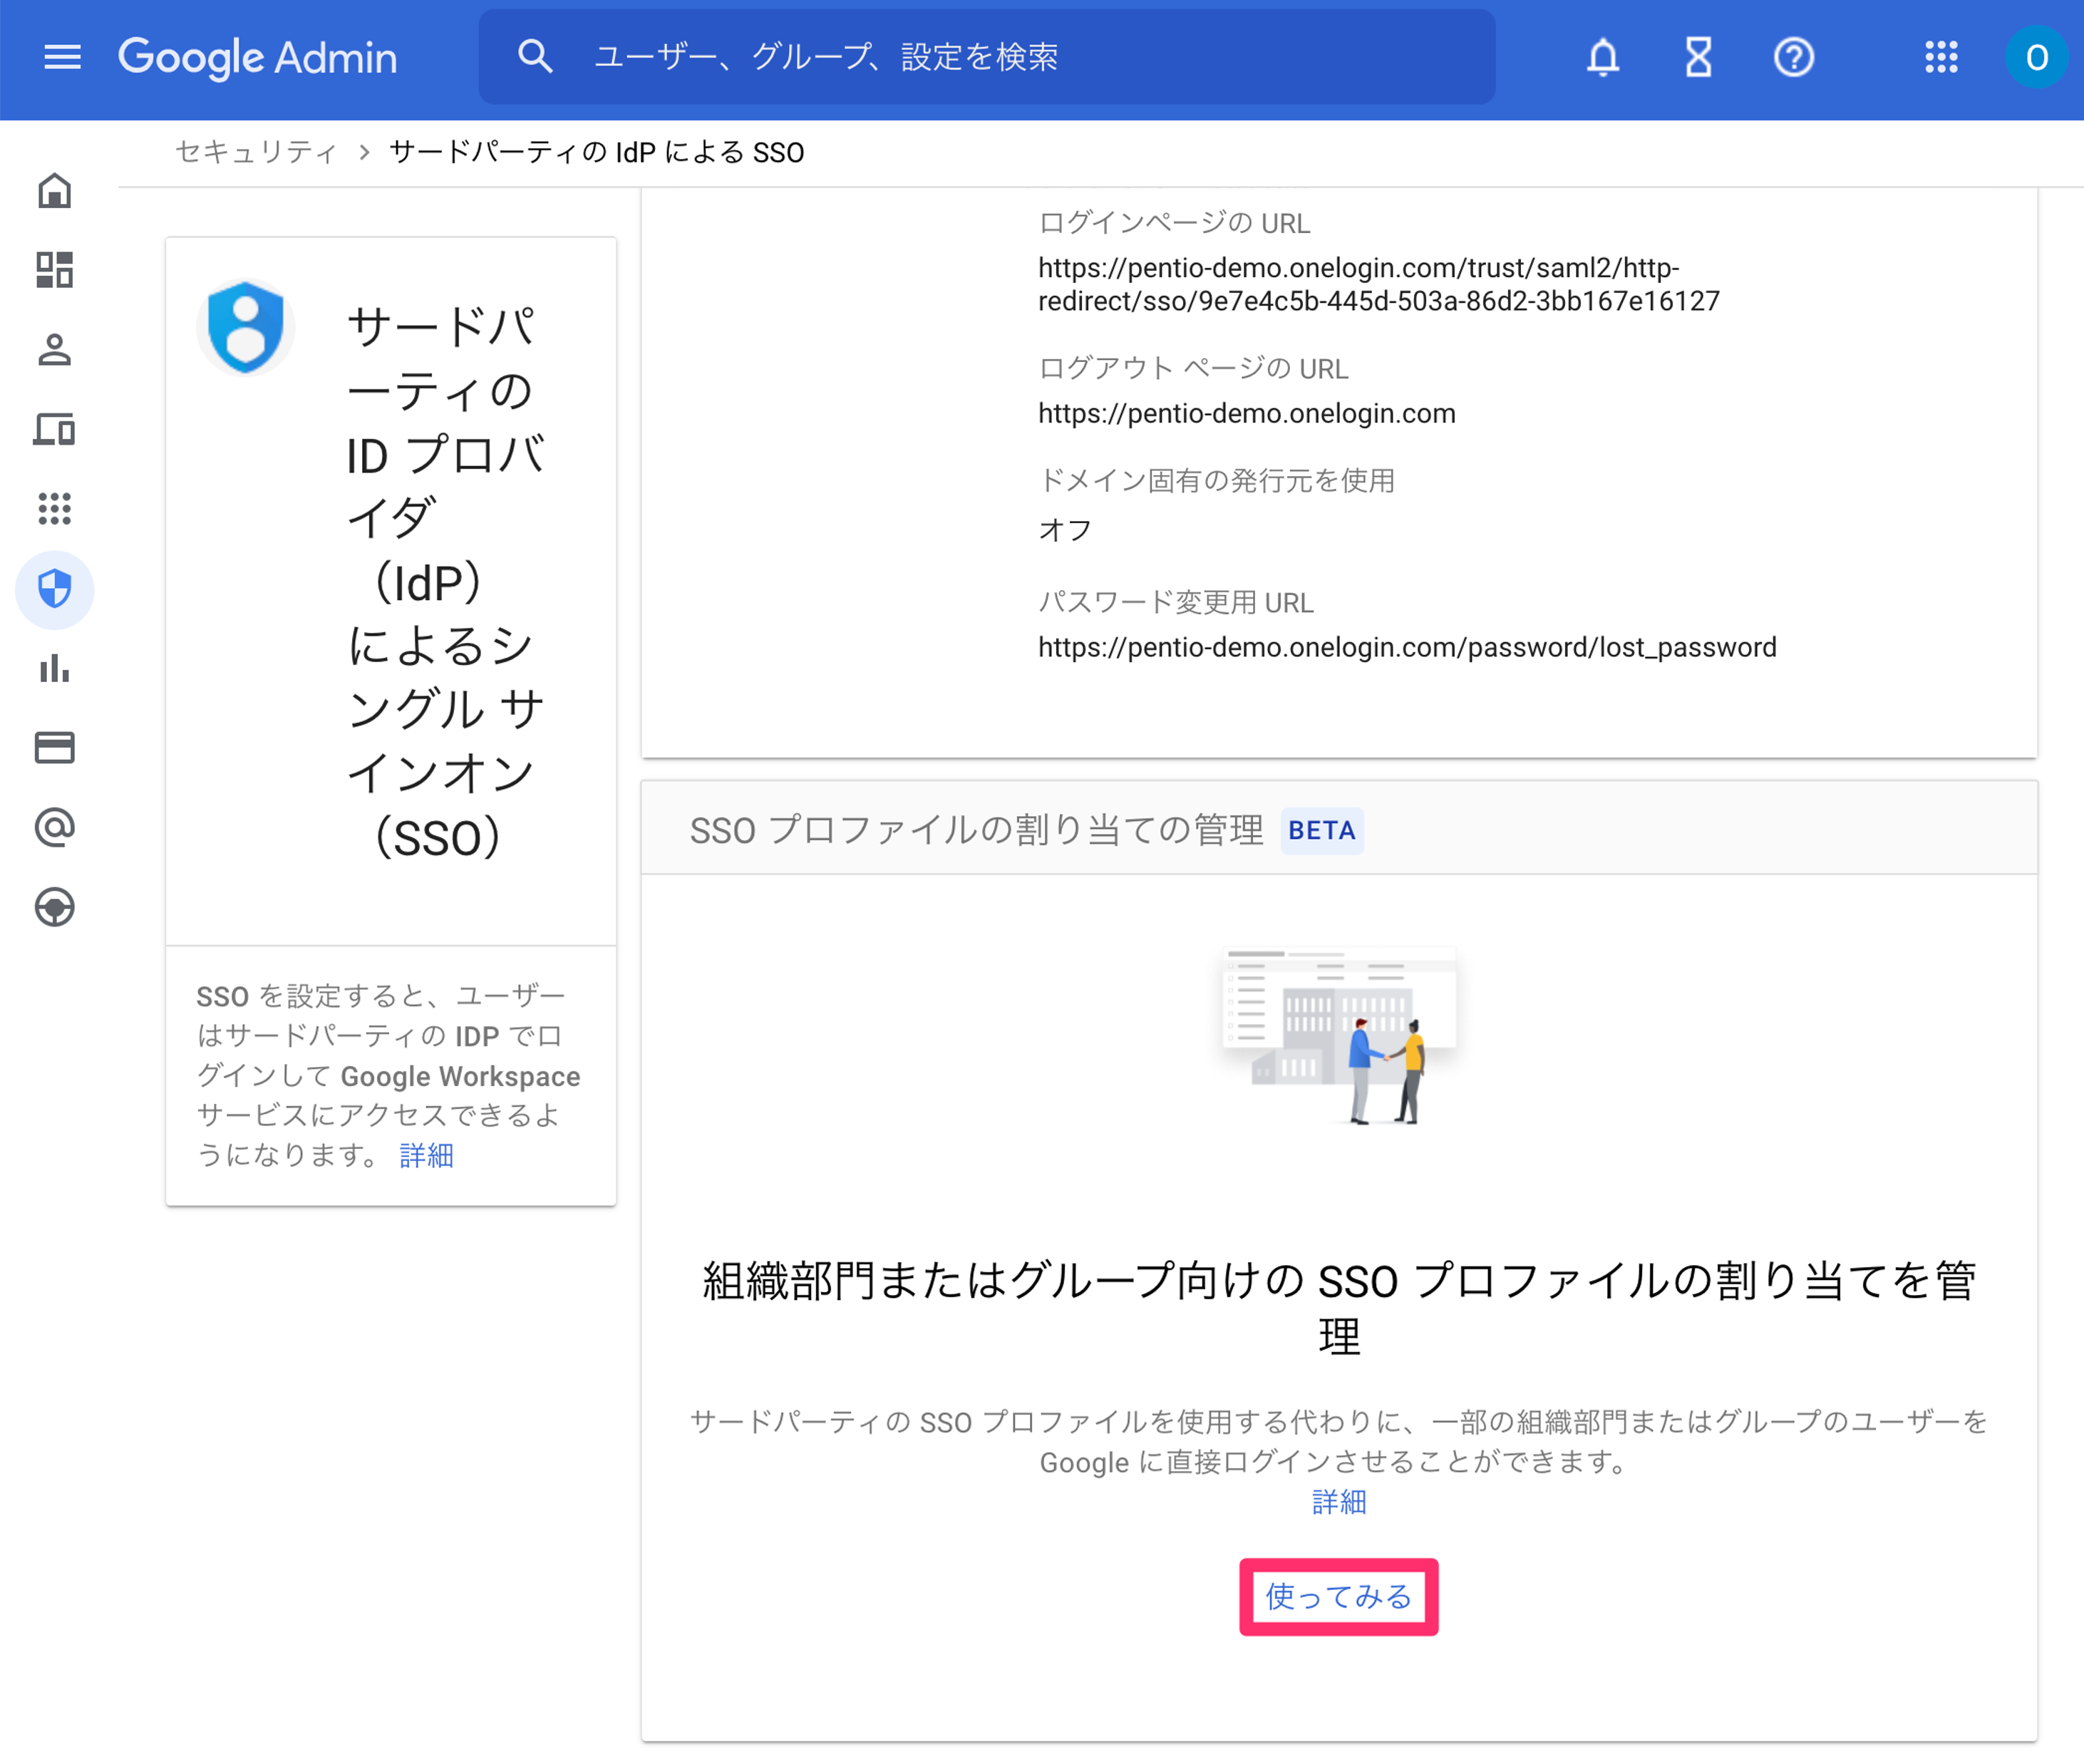
Task: Click the Google Admin logo
Action: pyautogui.click(x=258, y=58)
